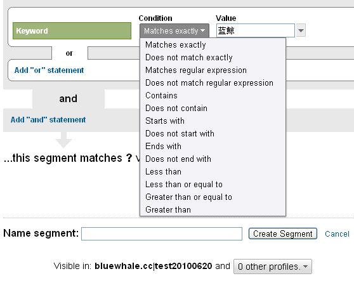
Task: Expand the Value field dropdown arrow
Action: coord(301,30)
